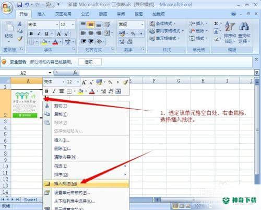This screenshot has width=261, height=210.
Task: Toggle Underline in the ribbon font group
Action: click(x=46, y=33)
